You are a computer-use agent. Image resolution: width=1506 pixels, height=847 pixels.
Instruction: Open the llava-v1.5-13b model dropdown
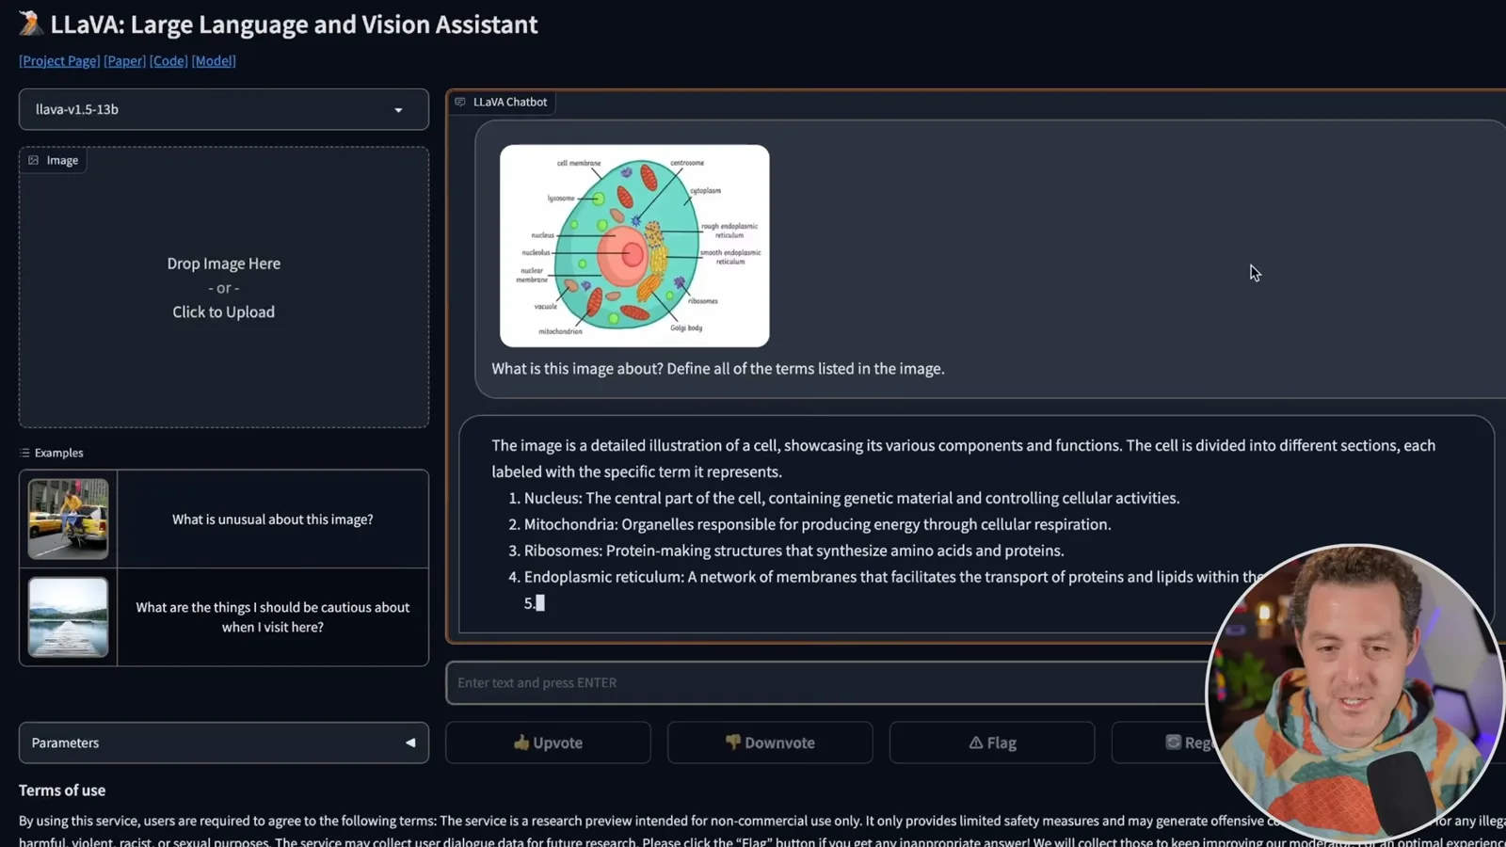pos(224,110)
